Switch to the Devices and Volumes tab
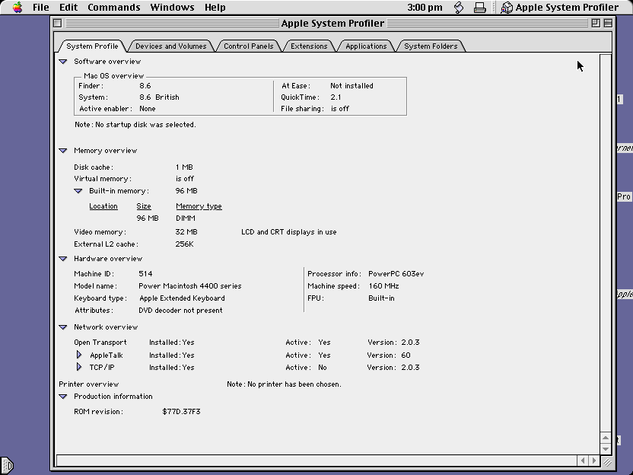 [x=170, y=46]
